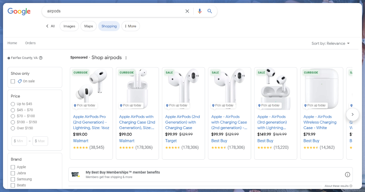Expand the More search options menu
Image resolution: width=365 pixels, height=192 pixels.
pos(131,26)
